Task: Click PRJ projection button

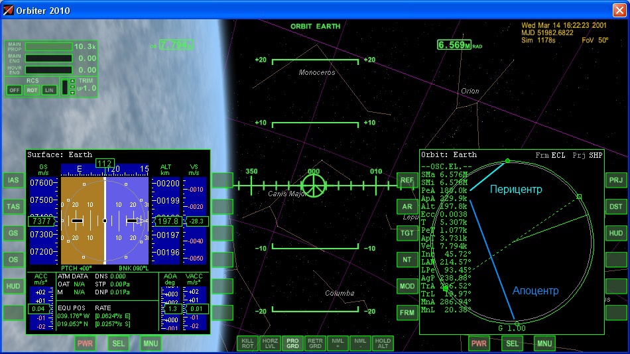Action: click(616, 180)
